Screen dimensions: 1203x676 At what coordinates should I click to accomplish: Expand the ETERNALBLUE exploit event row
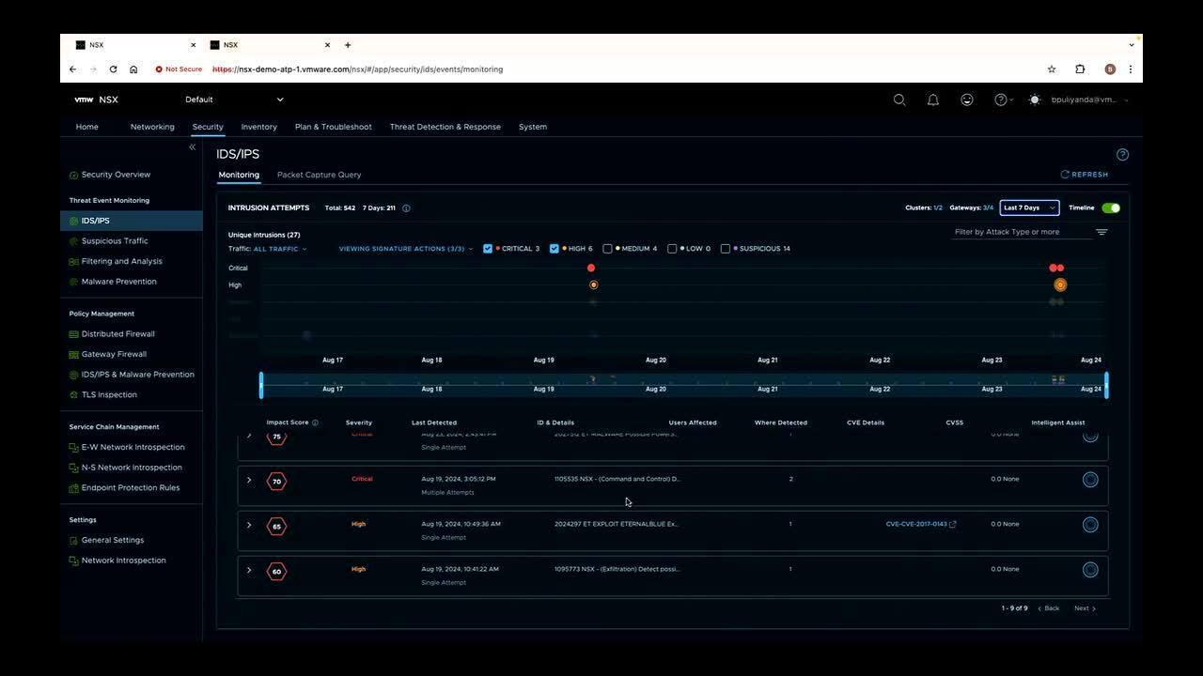coord(249,525)
